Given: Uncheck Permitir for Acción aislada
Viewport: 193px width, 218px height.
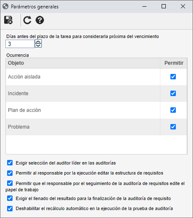Looking at the screenshot, I should pyautogui.click(x=173, y=77).
